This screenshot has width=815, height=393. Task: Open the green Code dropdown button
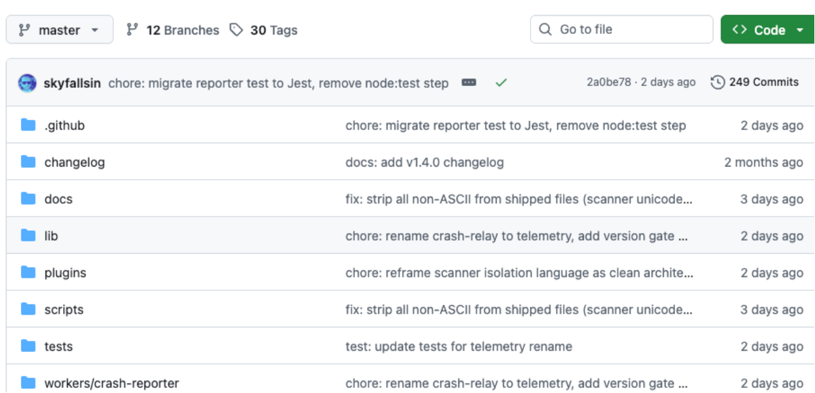pyautogui.click(x=767, y=30)
